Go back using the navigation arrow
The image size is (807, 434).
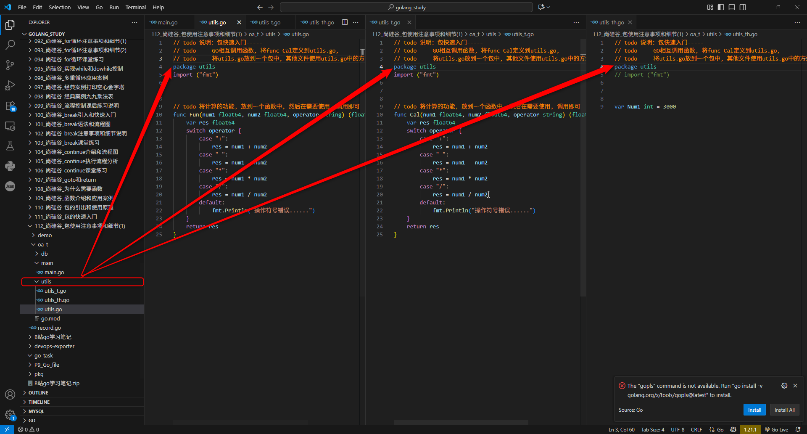pos(260,7)
